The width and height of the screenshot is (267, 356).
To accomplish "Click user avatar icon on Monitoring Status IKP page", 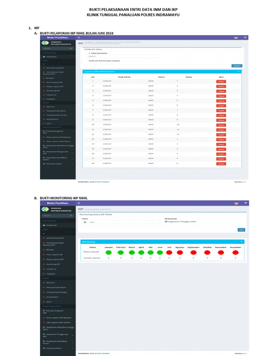I will point(236,203).
